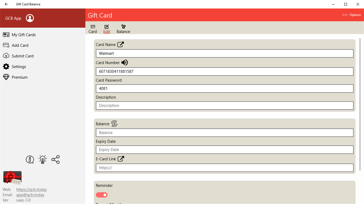Switch to the Balance tab
The image size is (364, 204).
point(123,29)
